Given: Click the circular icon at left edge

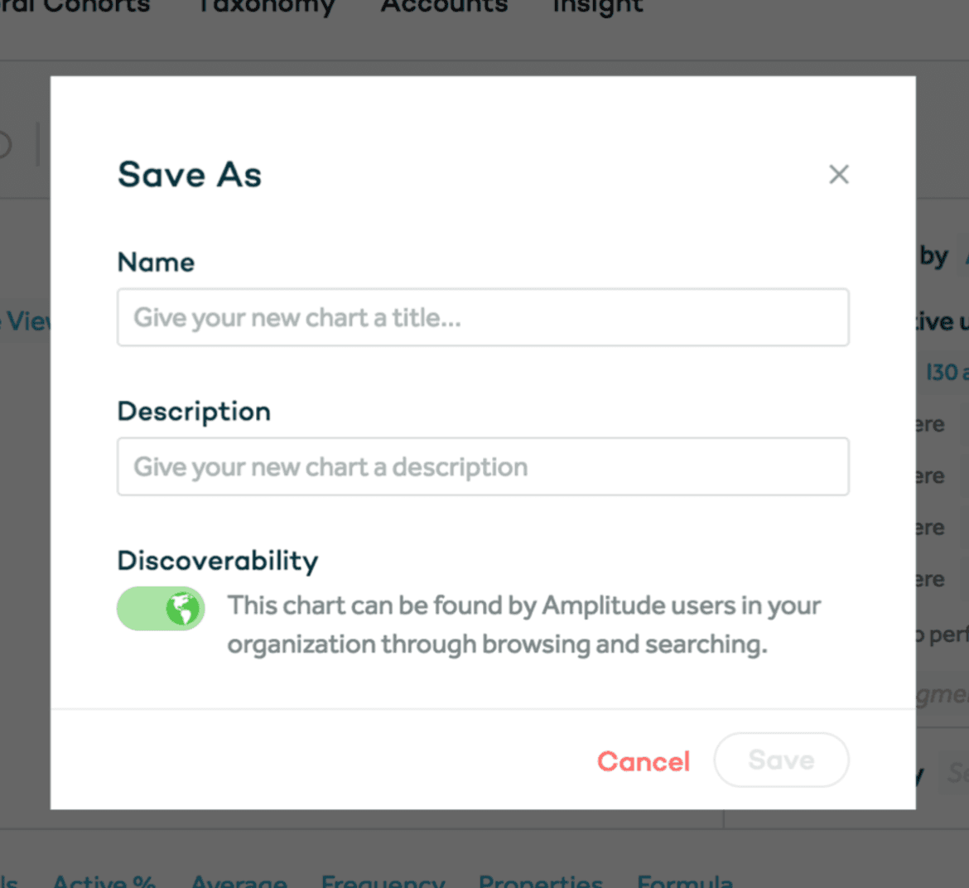Looking at the screenshot, I should coord(4,145).
